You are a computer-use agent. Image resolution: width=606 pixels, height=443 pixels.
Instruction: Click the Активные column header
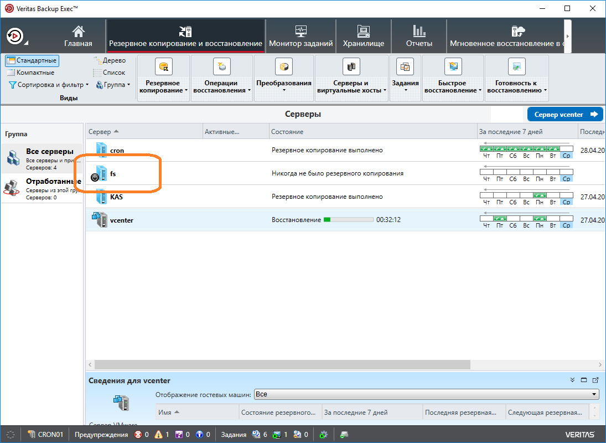click(236, 132)
